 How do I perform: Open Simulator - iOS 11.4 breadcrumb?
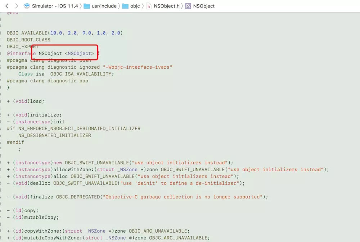click(x=55, y=6)
